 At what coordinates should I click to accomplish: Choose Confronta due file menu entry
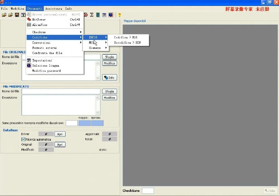54,53
